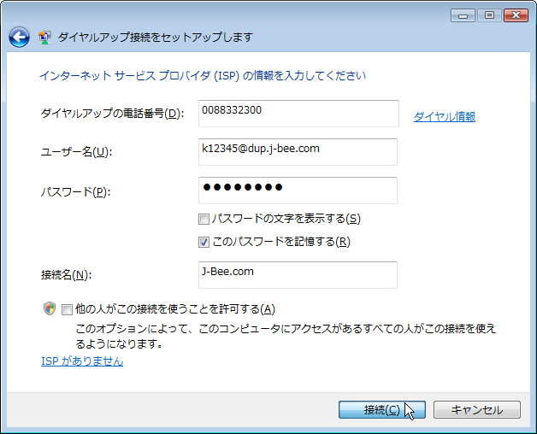The image size is (537, 434).
Task: Open the ISP がありません link
Action: click(x=82, y=361)
